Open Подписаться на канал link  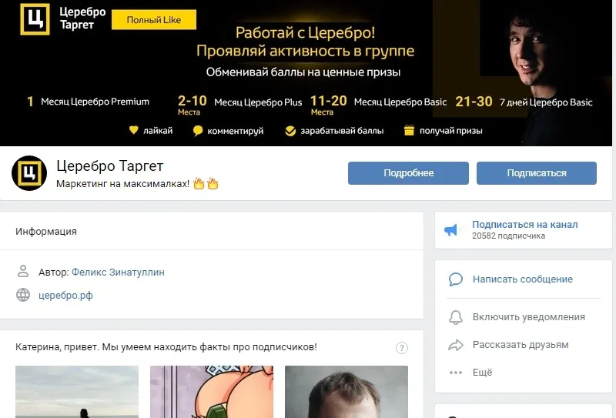[524, 225]
